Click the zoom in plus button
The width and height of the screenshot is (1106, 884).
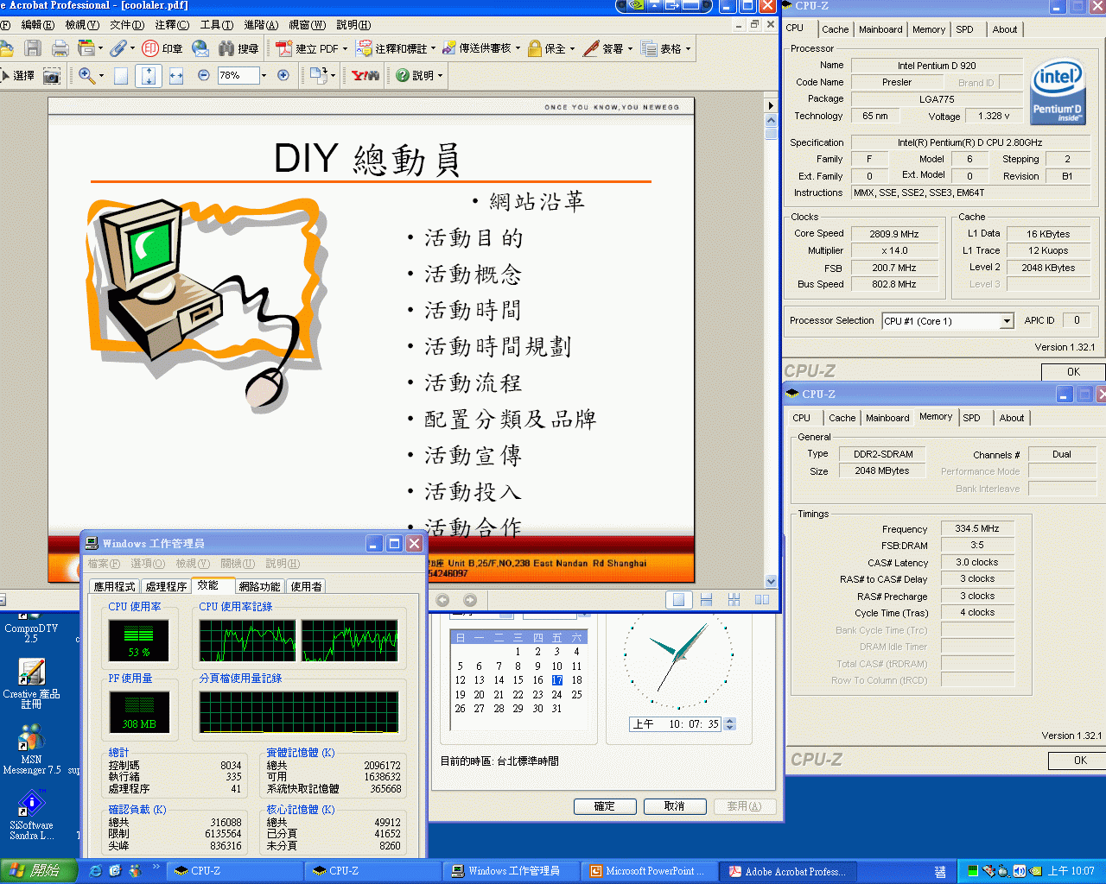[x=283, y=76]
